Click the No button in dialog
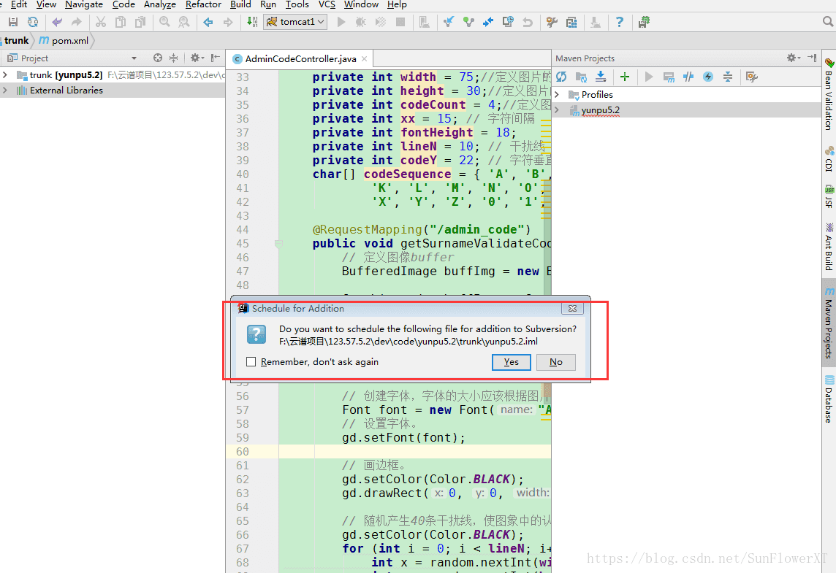The height and width of the screenshot is (573, 836). [556, 362]
